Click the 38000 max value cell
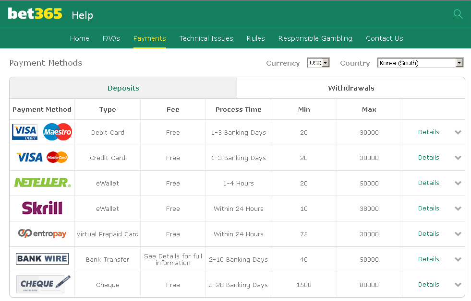 tap(369, 208)
